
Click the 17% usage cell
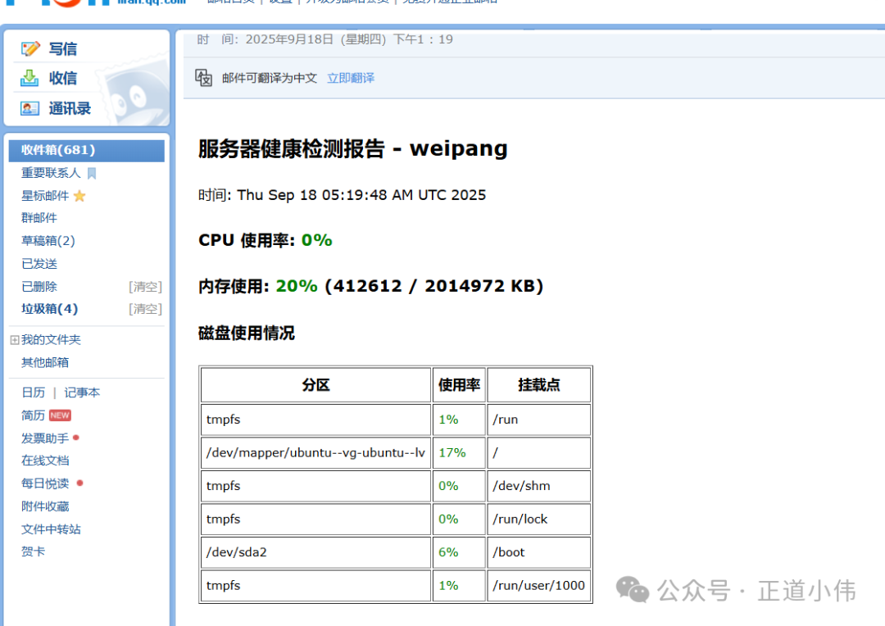pyautogui.click(x=459, y=453)
